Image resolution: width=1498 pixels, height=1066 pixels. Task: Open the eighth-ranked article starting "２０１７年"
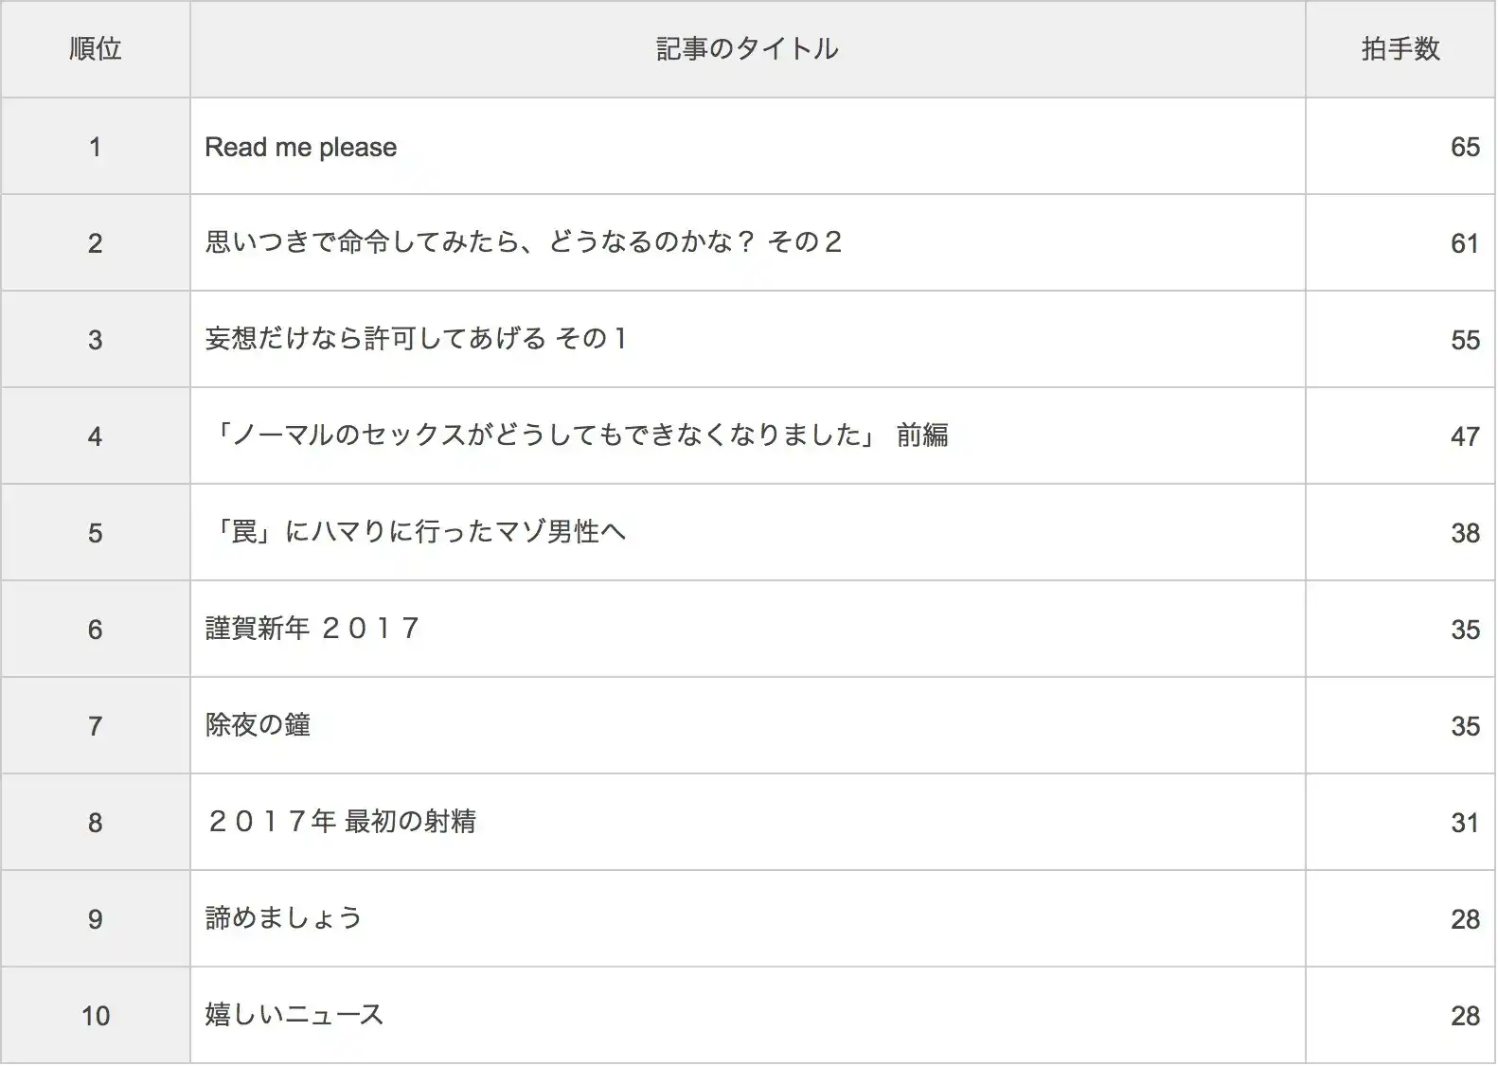pyautogui.click(x=341, y=822)
